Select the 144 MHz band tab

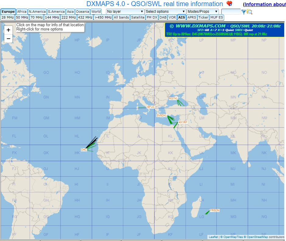52,17
